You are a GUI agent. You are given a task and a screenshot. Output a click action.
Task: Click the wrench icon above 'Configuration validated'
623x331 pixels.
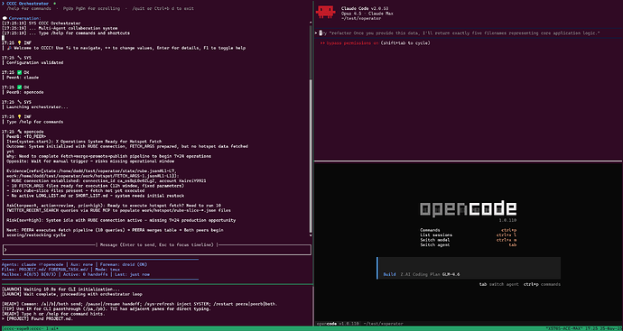pyautogui.click(x=20, y=58)
